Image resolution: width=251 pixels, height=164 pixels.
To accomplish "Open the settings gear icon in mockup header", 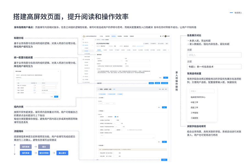I will 161,36.
